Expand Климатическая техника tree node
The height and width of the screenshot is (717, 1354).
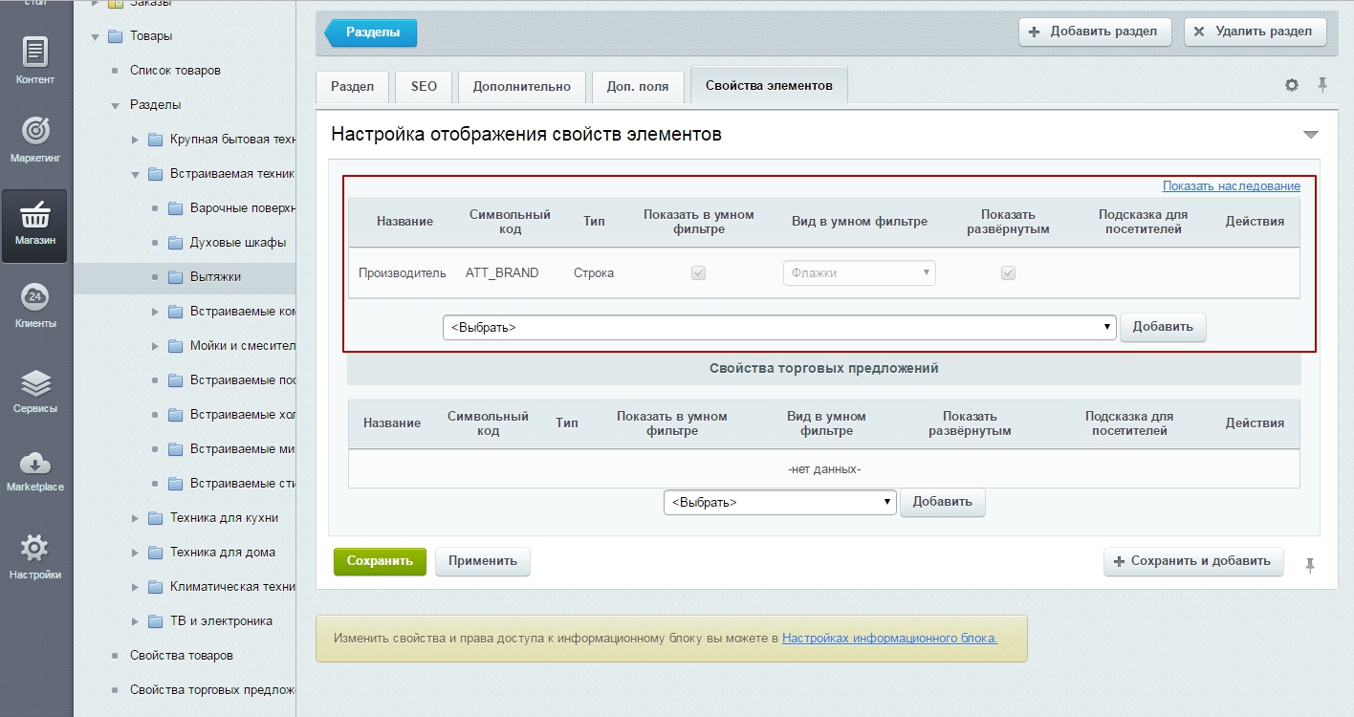135,587
